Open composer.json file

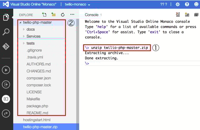39,78
